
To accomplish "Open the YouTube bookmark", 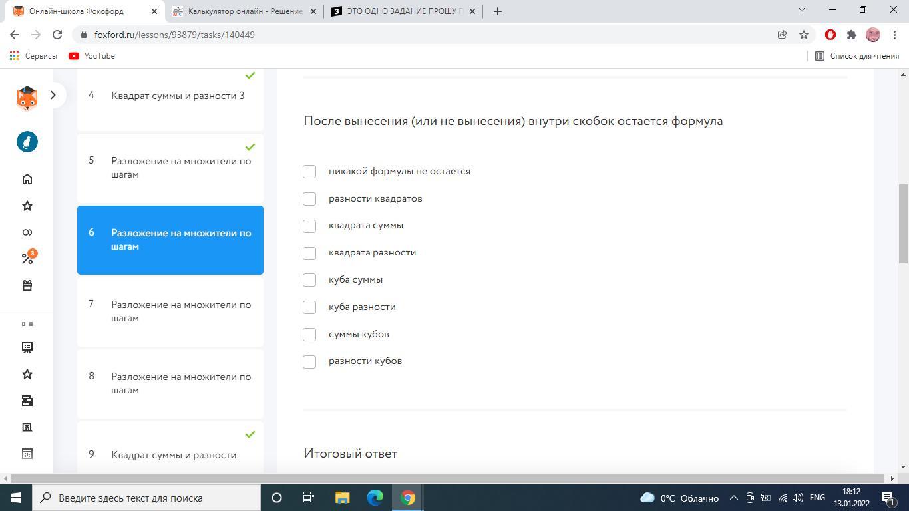I will click(x=92, y=56).
